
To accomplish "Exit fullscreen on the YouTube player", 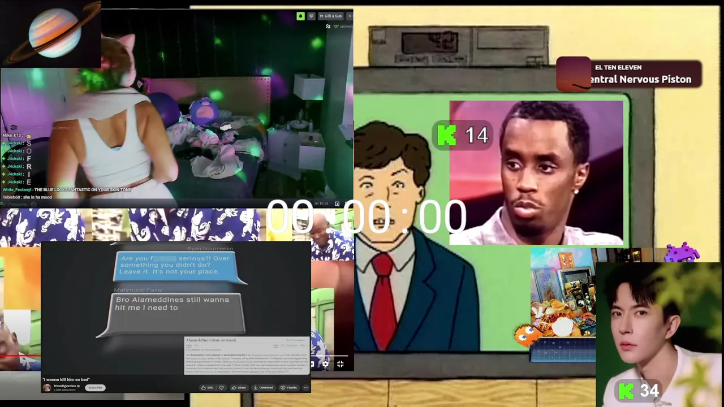I will click(x=340, y=365).
